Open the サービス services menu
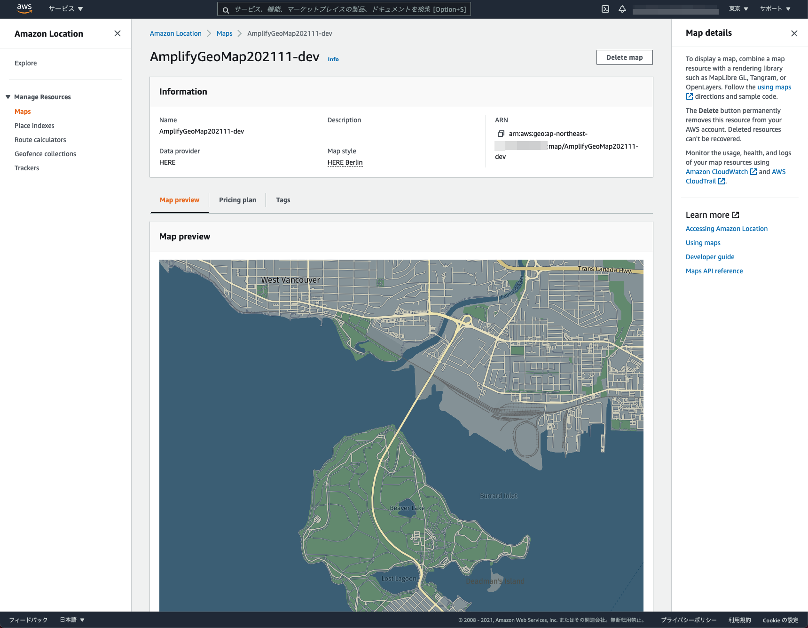Screen dimensions: 808x628 [x=66, y=9]
